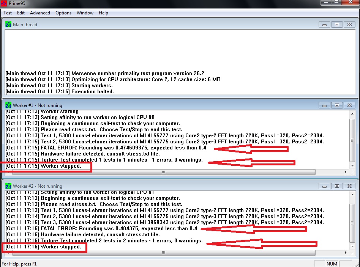The width and height of the screenshot is (360, 267).
Task: Open the Options menu
Action: tap(63, 13)
